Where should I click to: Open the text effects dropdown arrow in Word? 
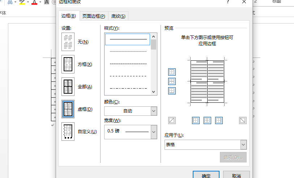(x=16, y=2)
